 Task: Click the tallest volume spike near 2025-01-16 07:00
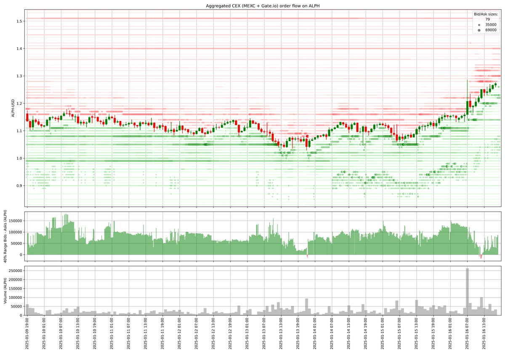(x=467, y=290)
